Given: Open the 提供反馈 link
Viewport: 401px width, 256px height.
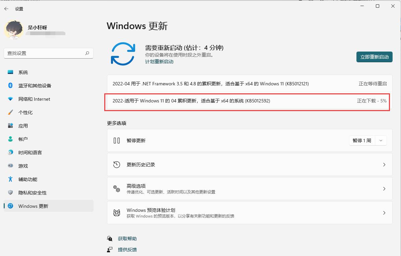Looking at the screenshot, I should pos(127,250).
